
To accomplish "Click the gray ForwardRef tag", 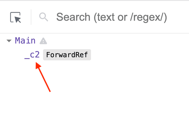I will (x=67, y=55).
